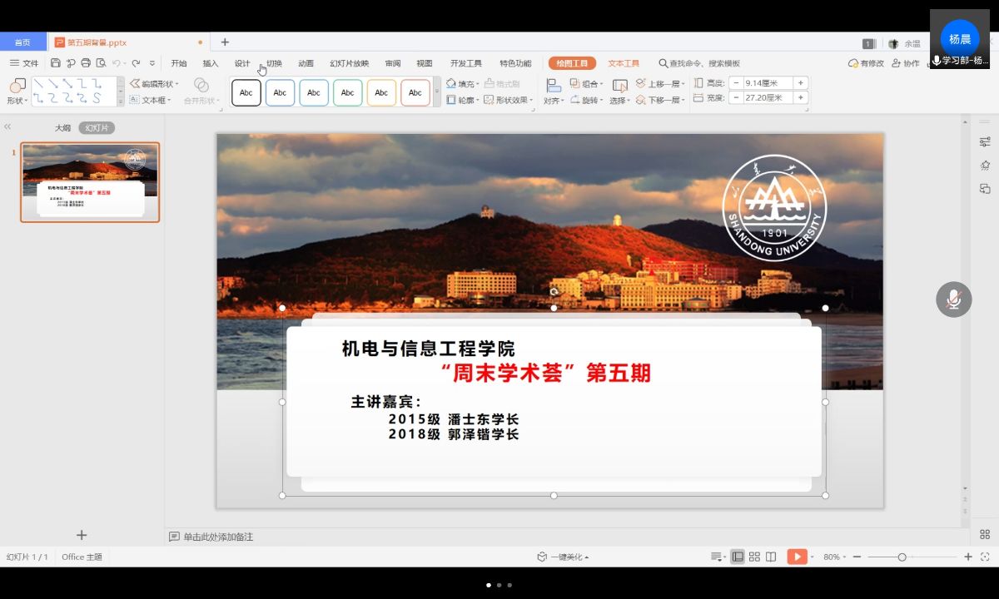Click the 协作 collaborate button
Viewport: 999px width, 599px height.
(x=906, y=63)
